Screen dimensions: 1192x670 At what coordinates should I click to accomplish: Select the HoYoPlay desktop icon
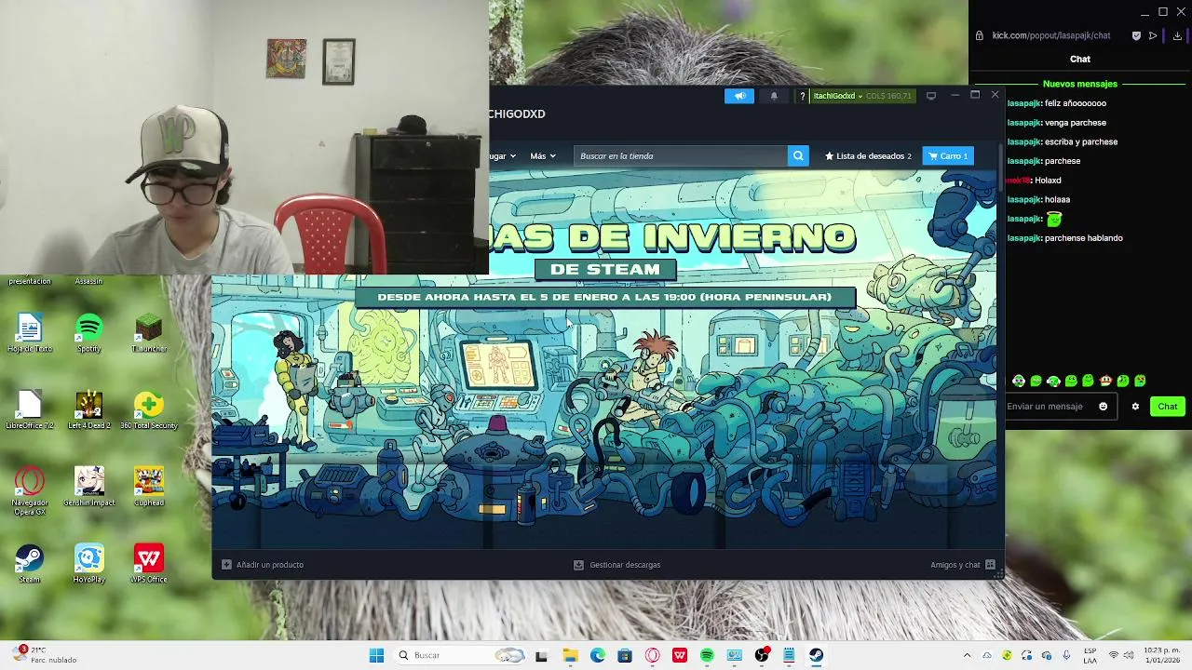[x=89, y=564]
